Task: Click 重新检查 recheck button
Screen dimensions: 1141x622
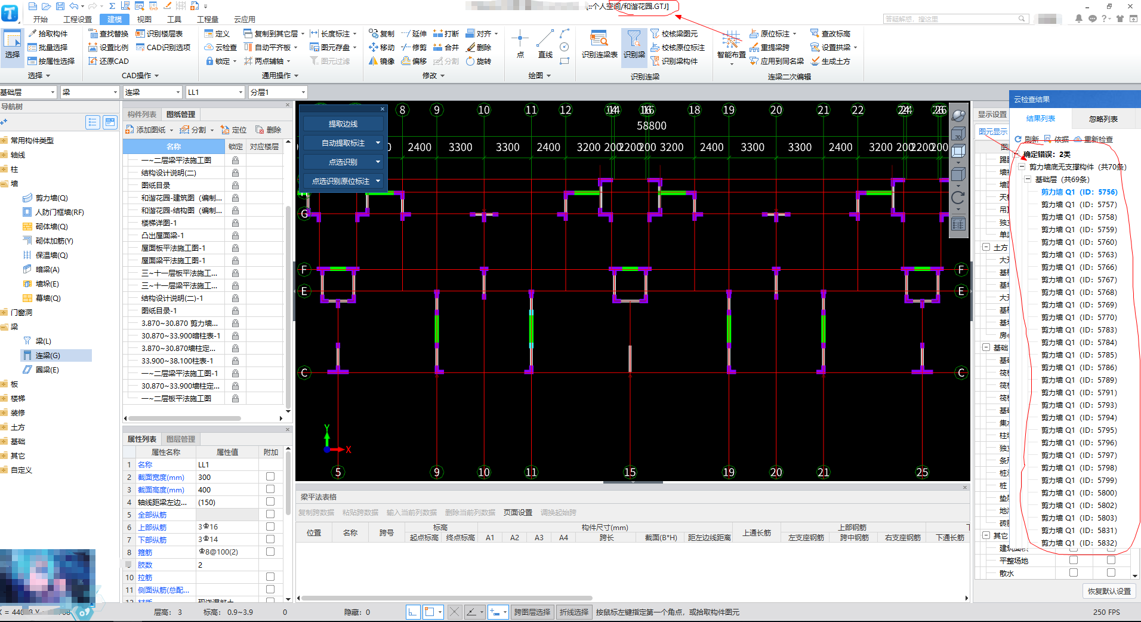Action: tap(1093, 139)
